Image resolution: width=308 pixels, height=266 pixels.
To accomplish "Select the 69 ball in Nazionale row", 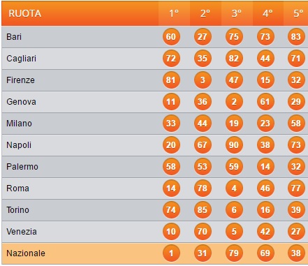I will 265,253.
